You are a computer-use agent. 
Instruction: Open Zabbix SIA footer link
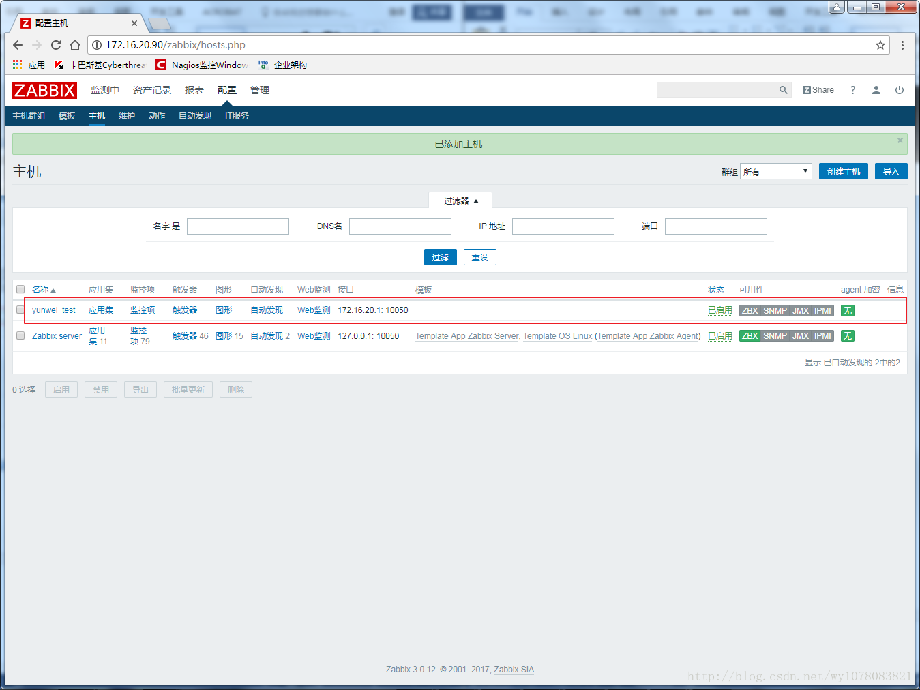514,670
